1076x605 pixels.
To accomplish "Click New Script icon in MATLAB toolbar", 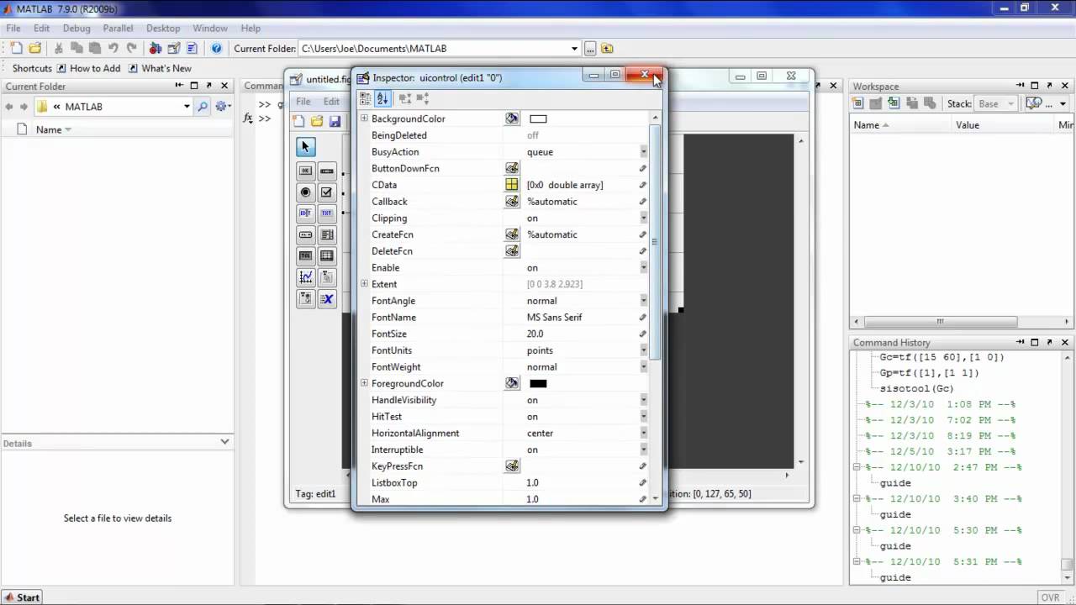I will [17, 49].
